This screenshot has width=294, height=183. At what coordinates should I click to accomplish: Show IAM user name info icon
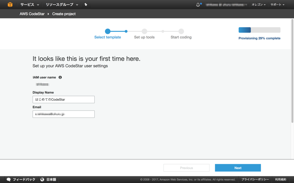tap(60, 77)
